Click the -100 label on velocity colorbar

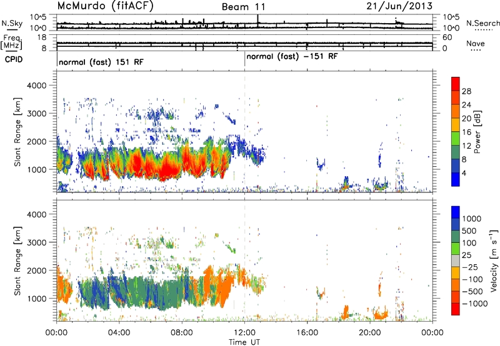pyautogui.click(x=472, y=279)
